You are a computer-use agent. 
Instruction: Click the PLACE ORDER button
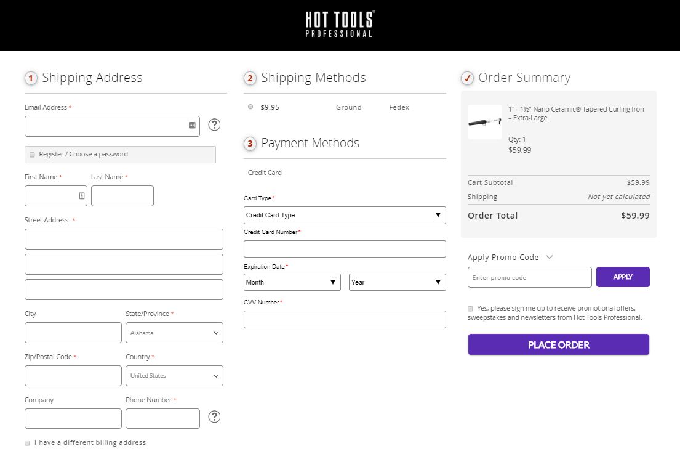[559, 344]
